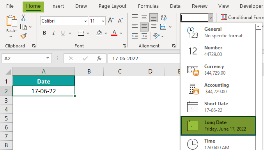Click the Cut scissors icon
This screenshot has width=264, height=150.
(x=23, y=17)
